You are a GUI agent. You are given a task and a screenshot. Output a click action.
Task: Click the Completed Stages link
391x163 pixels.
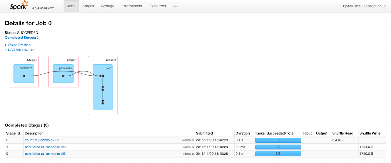tap(20, 38)
